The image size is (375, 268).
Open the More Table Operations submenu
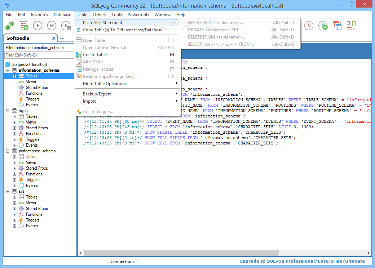tap(127, 83)
